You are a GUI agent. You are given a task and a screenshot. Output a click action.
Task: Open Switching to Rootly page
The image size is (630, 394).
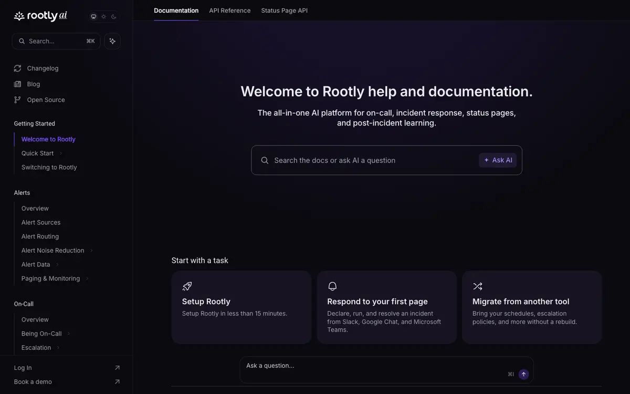click(49, 167)
